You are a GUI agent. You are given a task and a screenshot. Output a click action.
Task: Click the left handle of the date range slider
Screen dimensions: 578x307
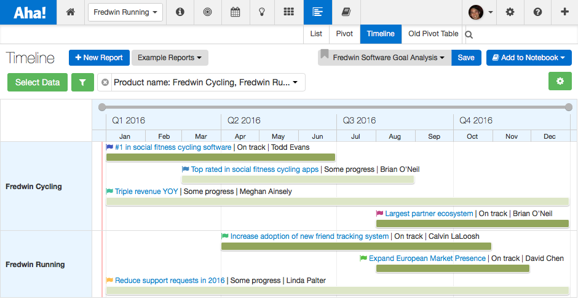(102, 107)
